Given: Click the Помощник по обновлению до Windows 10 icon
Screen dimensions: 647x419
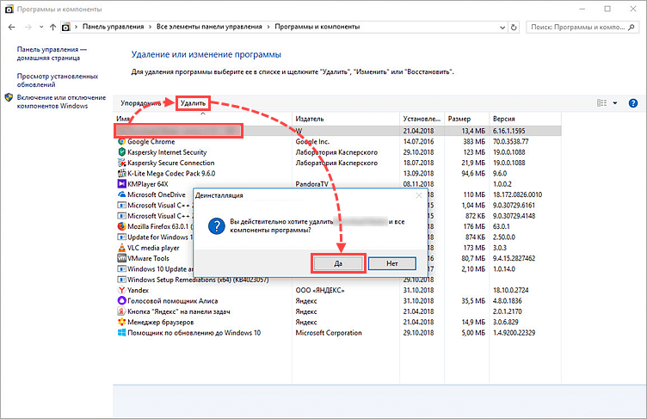Looking at the screenshot, I should pyautogui.click(x=121, y=333).
